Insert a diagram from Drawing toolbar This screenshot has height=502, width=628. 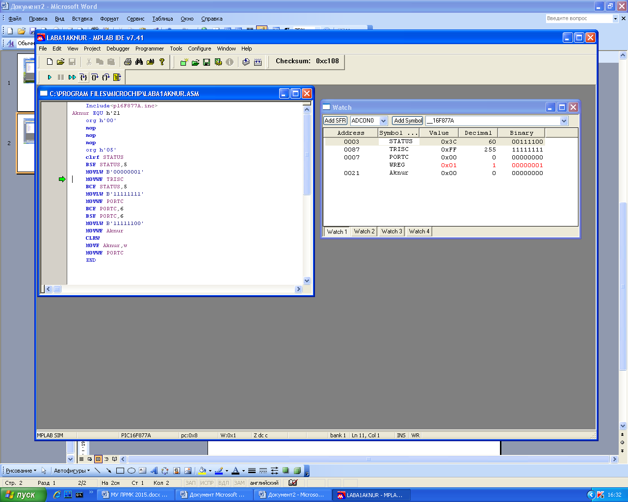[165, 471]
